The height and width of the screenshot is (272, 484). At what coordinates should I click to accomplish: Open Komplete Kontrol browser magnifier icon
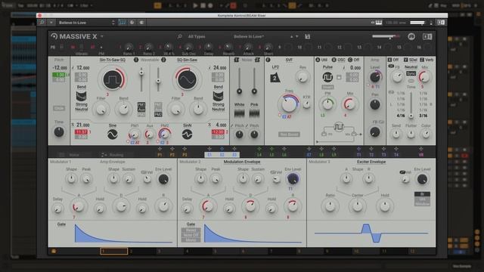coord(42,23)
